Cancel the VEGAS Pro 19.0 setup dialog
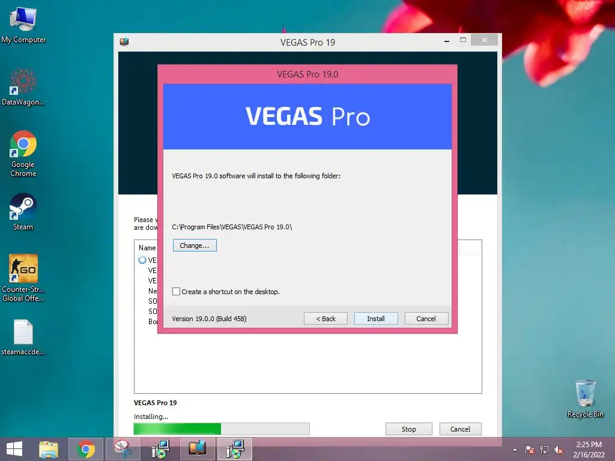Screen dimensions: 615x461 click(426, 318)
